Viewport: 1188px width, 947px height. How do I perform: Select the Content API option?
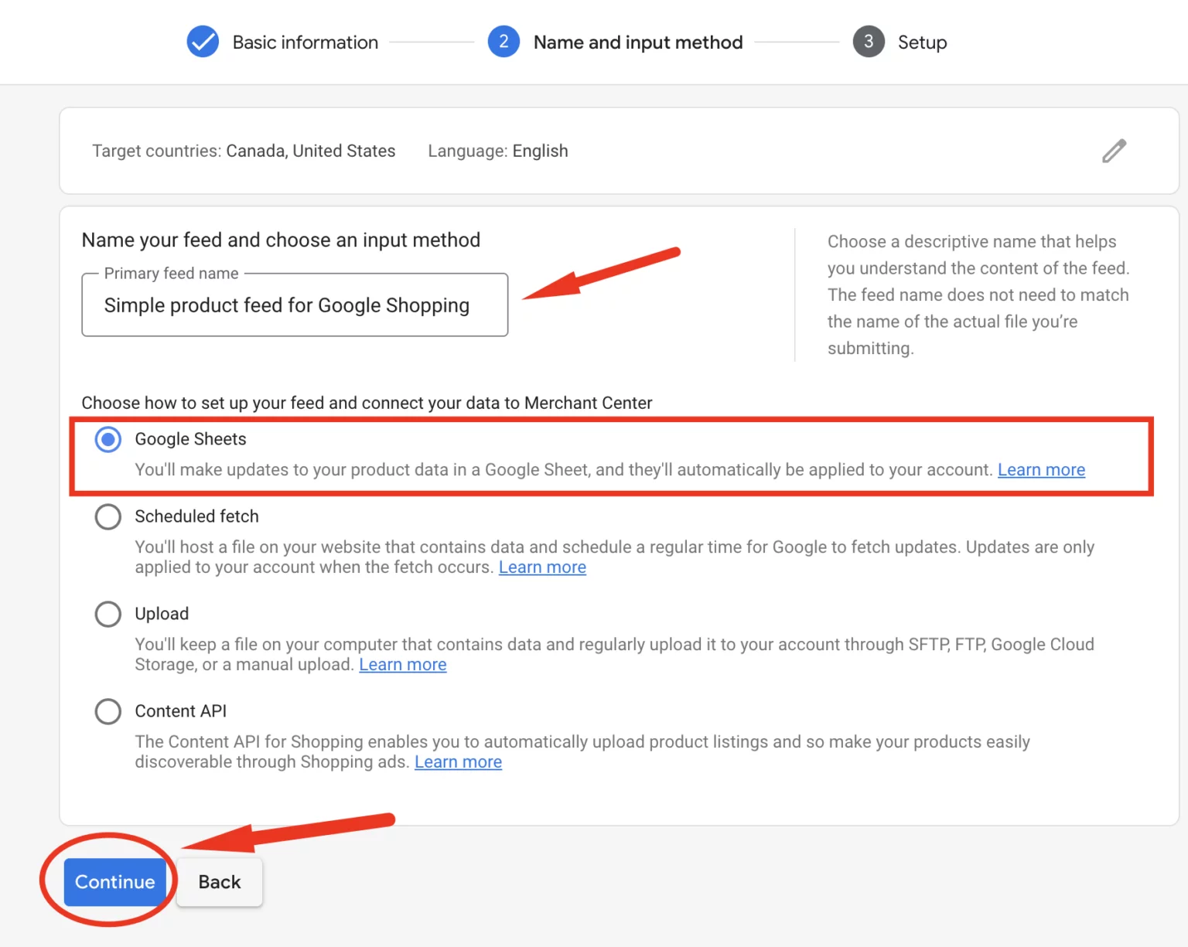click(108, 711)
